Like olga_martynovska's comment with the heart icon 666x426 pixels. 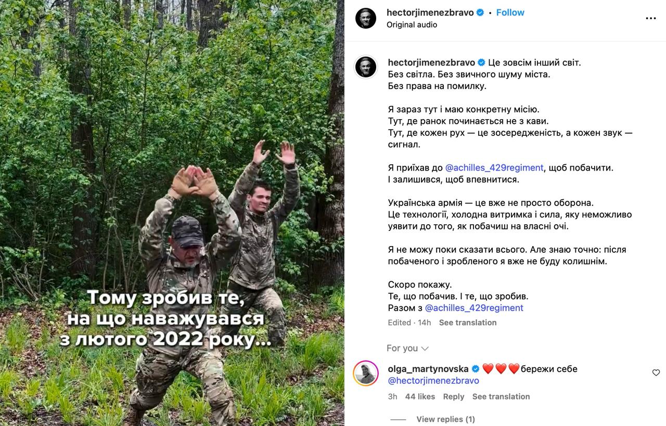click(x=656, y=372)
